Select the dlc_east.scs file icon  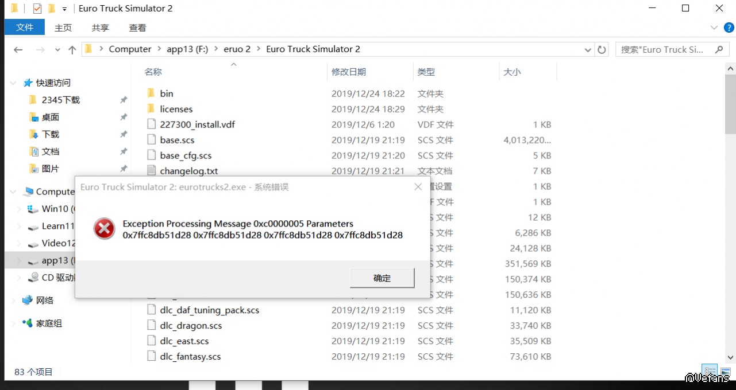click(151, 341)
